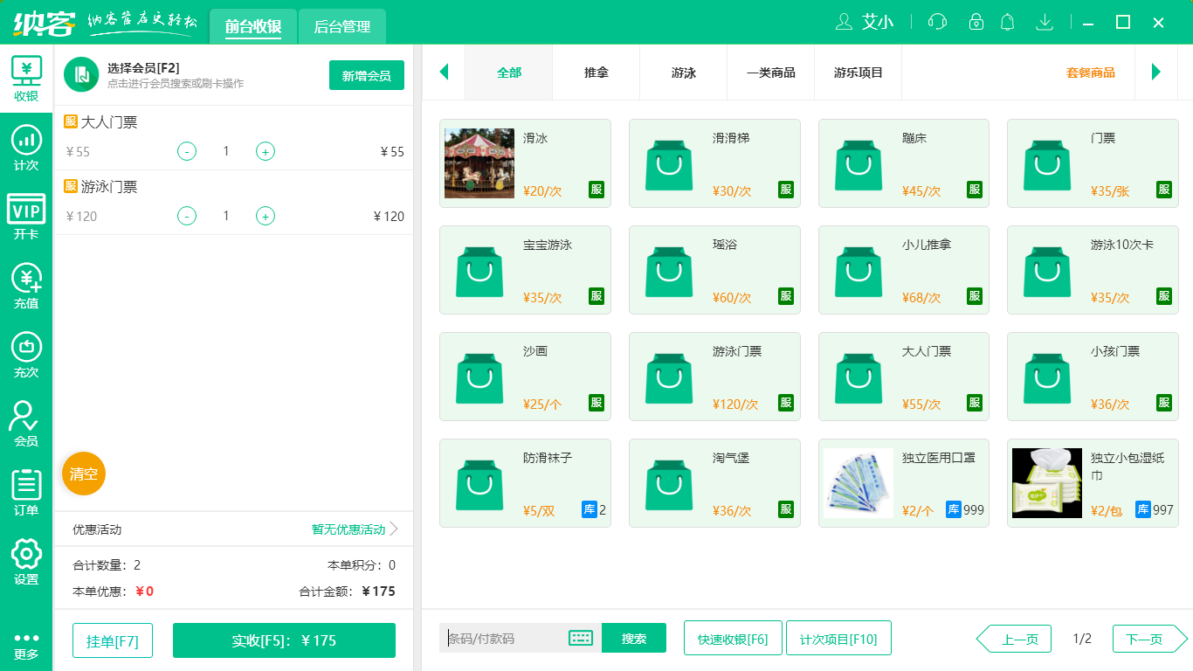Select the 游泳 product category tab
The image size is (1193, 671).
pyautogui.click(x=683, y=73)
